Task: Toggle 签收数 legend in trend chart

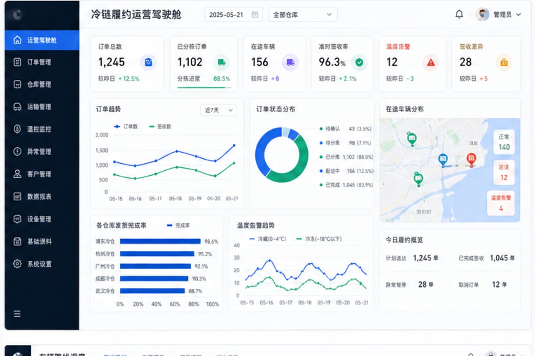Action: (x=160, y=126)
